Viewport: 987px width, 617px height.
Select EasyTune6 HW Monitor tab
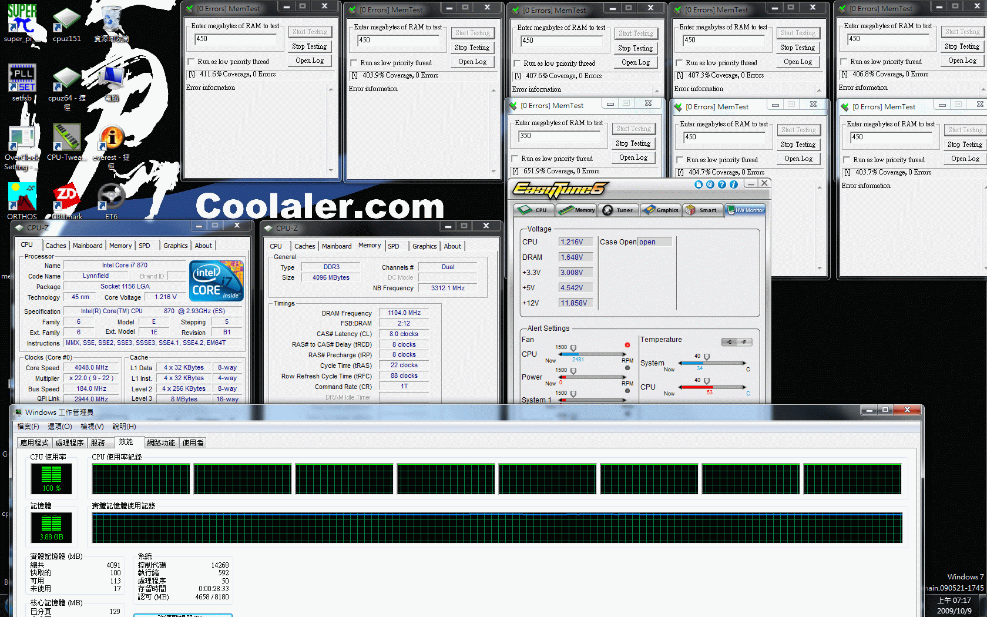coord(746,210)
